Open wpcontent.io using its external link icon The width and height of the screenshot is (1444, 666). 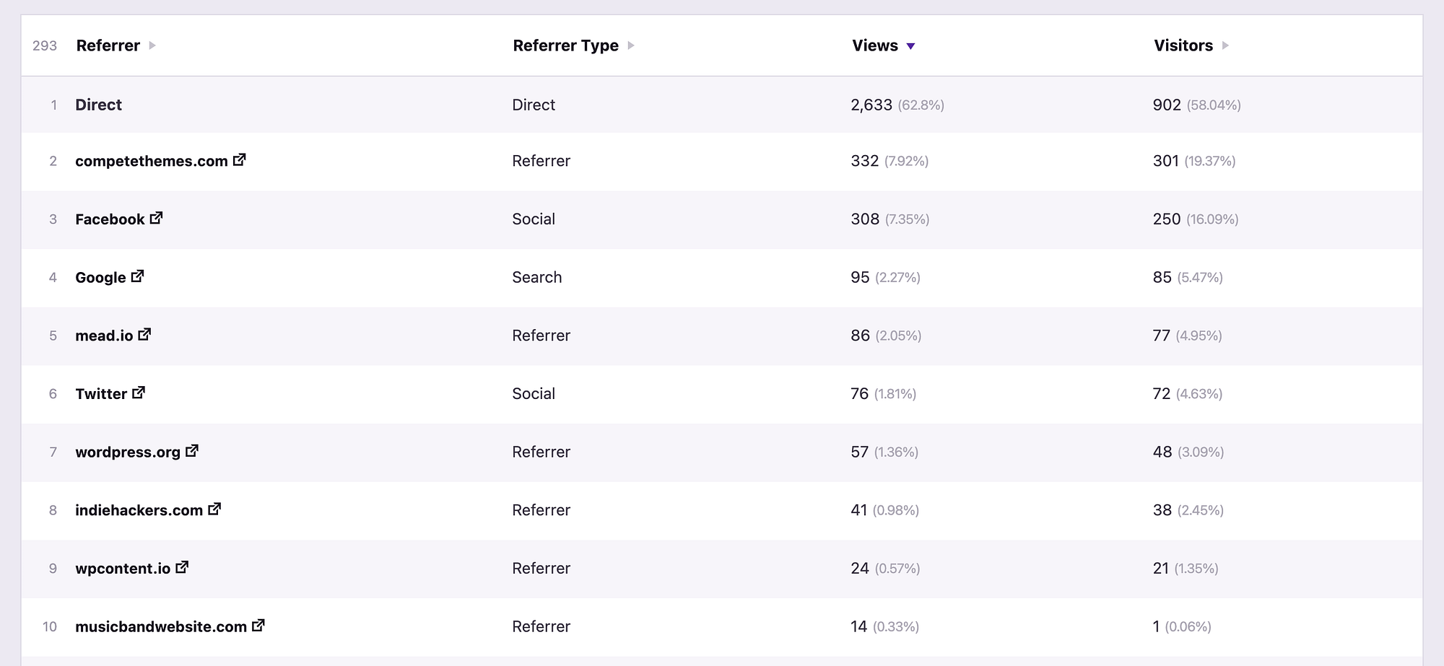182,568
